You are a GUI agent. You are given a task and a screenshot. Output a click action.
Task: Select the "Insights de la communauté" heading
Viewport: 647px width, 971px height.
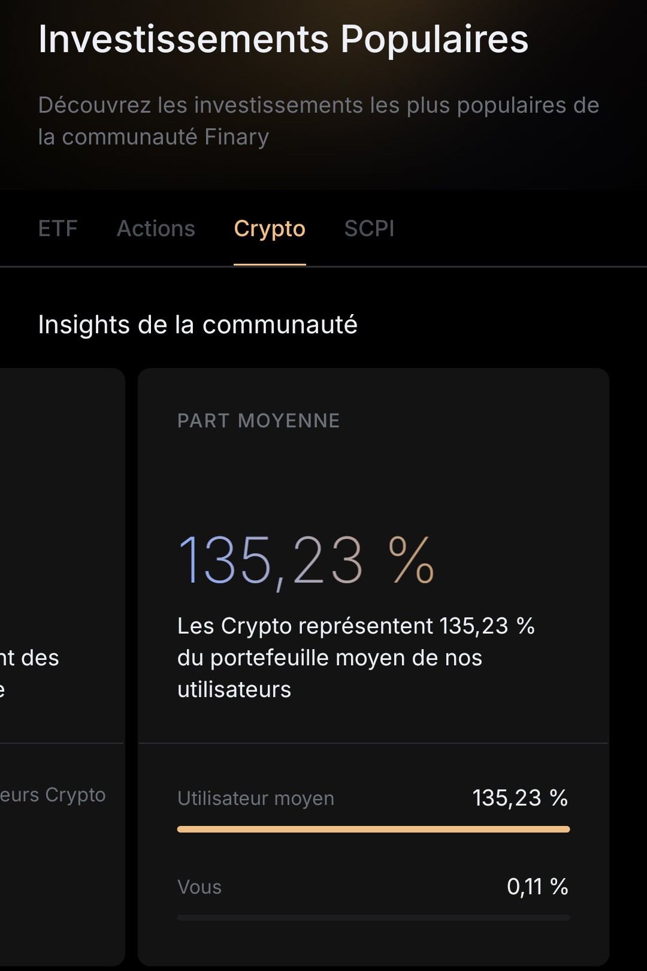click(198, 324)
